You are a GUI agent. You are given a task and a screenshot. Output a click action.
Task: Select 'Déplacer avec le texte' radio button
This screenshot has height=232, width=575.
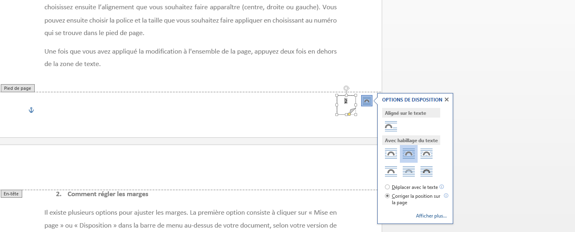(x=387, y=187)
